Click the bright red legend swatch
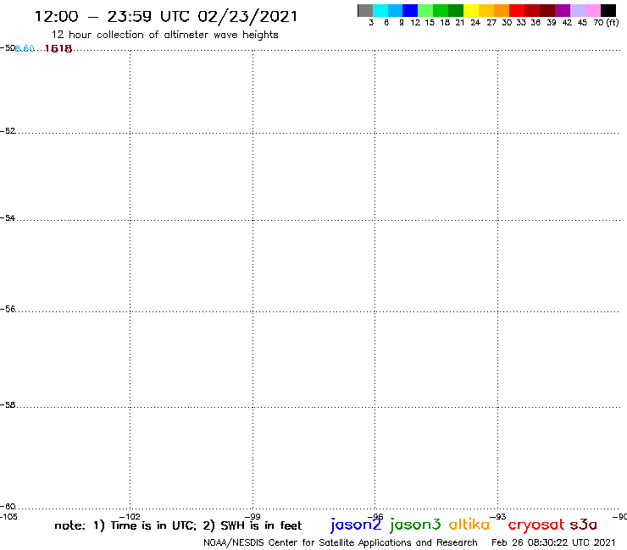This screenshot has height=550, width=627. click(x=517, y=10)
